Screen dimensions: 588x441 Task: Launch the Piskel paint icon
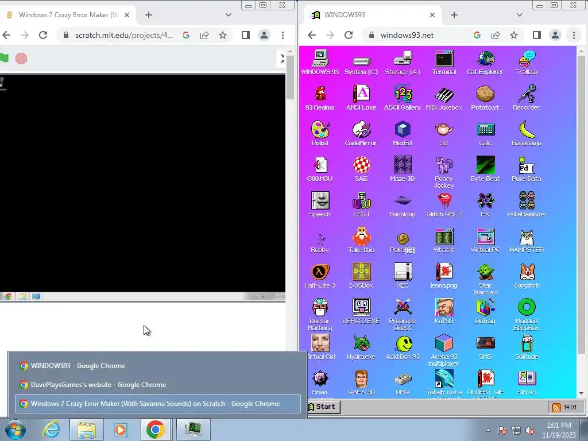pos(319,134)
